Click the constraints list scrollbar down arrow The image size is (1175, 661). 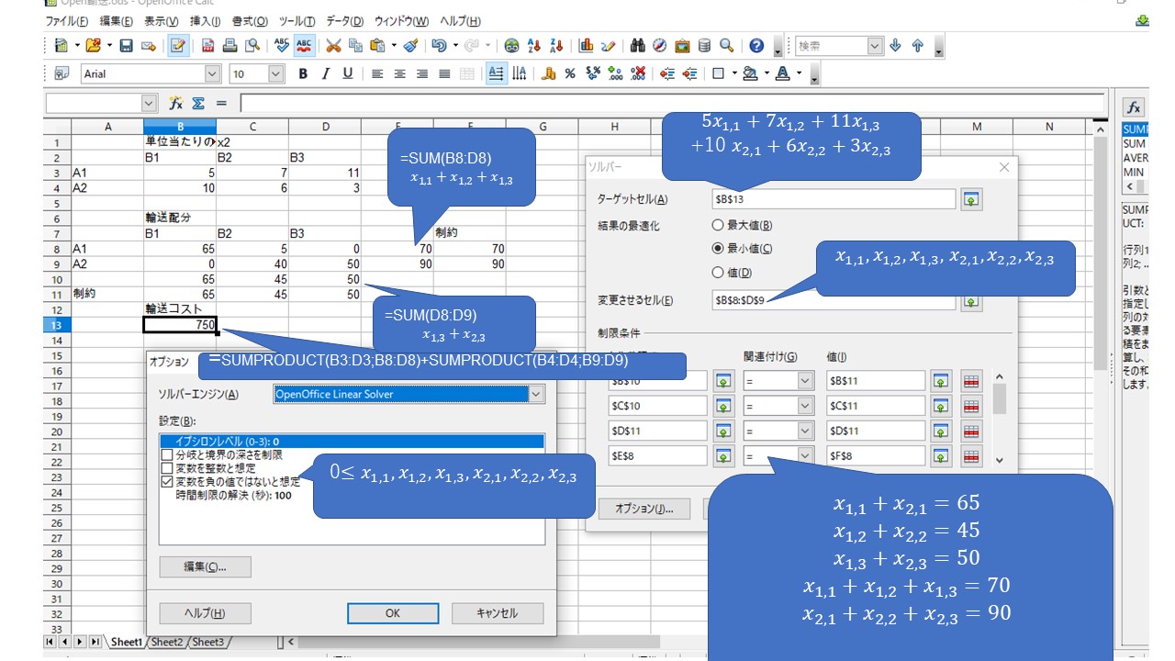pos(1000,461)
